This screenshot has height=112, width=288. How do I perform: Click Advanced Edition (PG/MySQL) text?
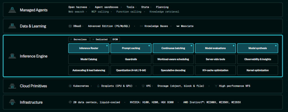tap(109, 26)
